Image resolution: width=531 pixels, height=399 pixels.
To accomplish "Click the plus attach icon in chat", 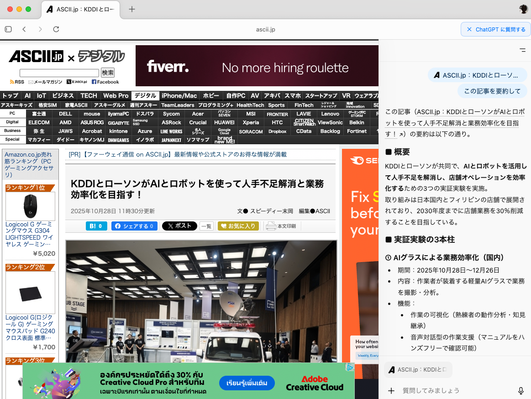I will (x=391, y=390).
